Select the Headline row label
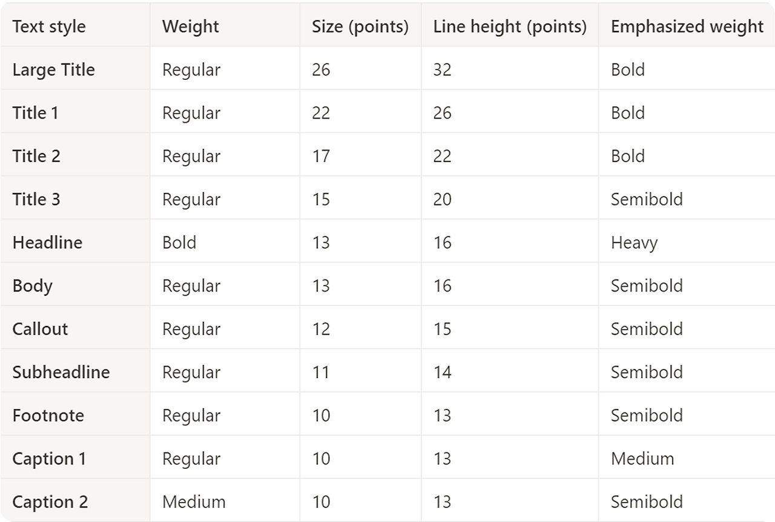Viewport: 775px width, 522px height. [x=47, y=243]
